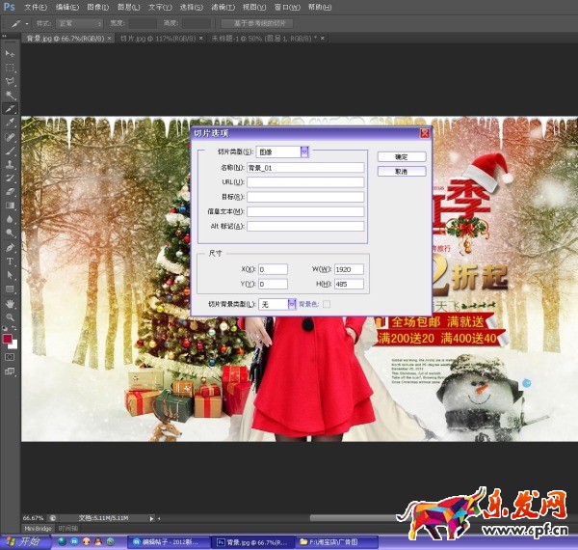This screenshot has width=578, height=550.
Task: Select the Dodge tool
Action: [10, 233]
